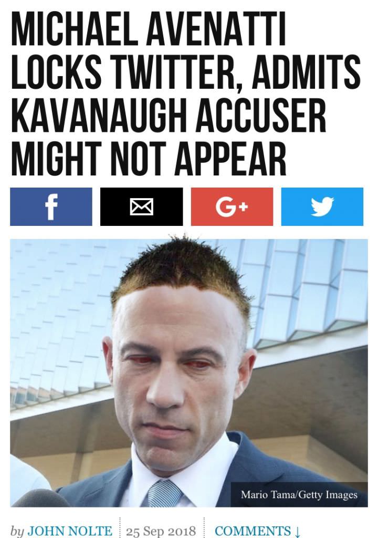Select the 25 Sep 2018 date
Viewport: 378px width, 538px height.
pos(161,531)
